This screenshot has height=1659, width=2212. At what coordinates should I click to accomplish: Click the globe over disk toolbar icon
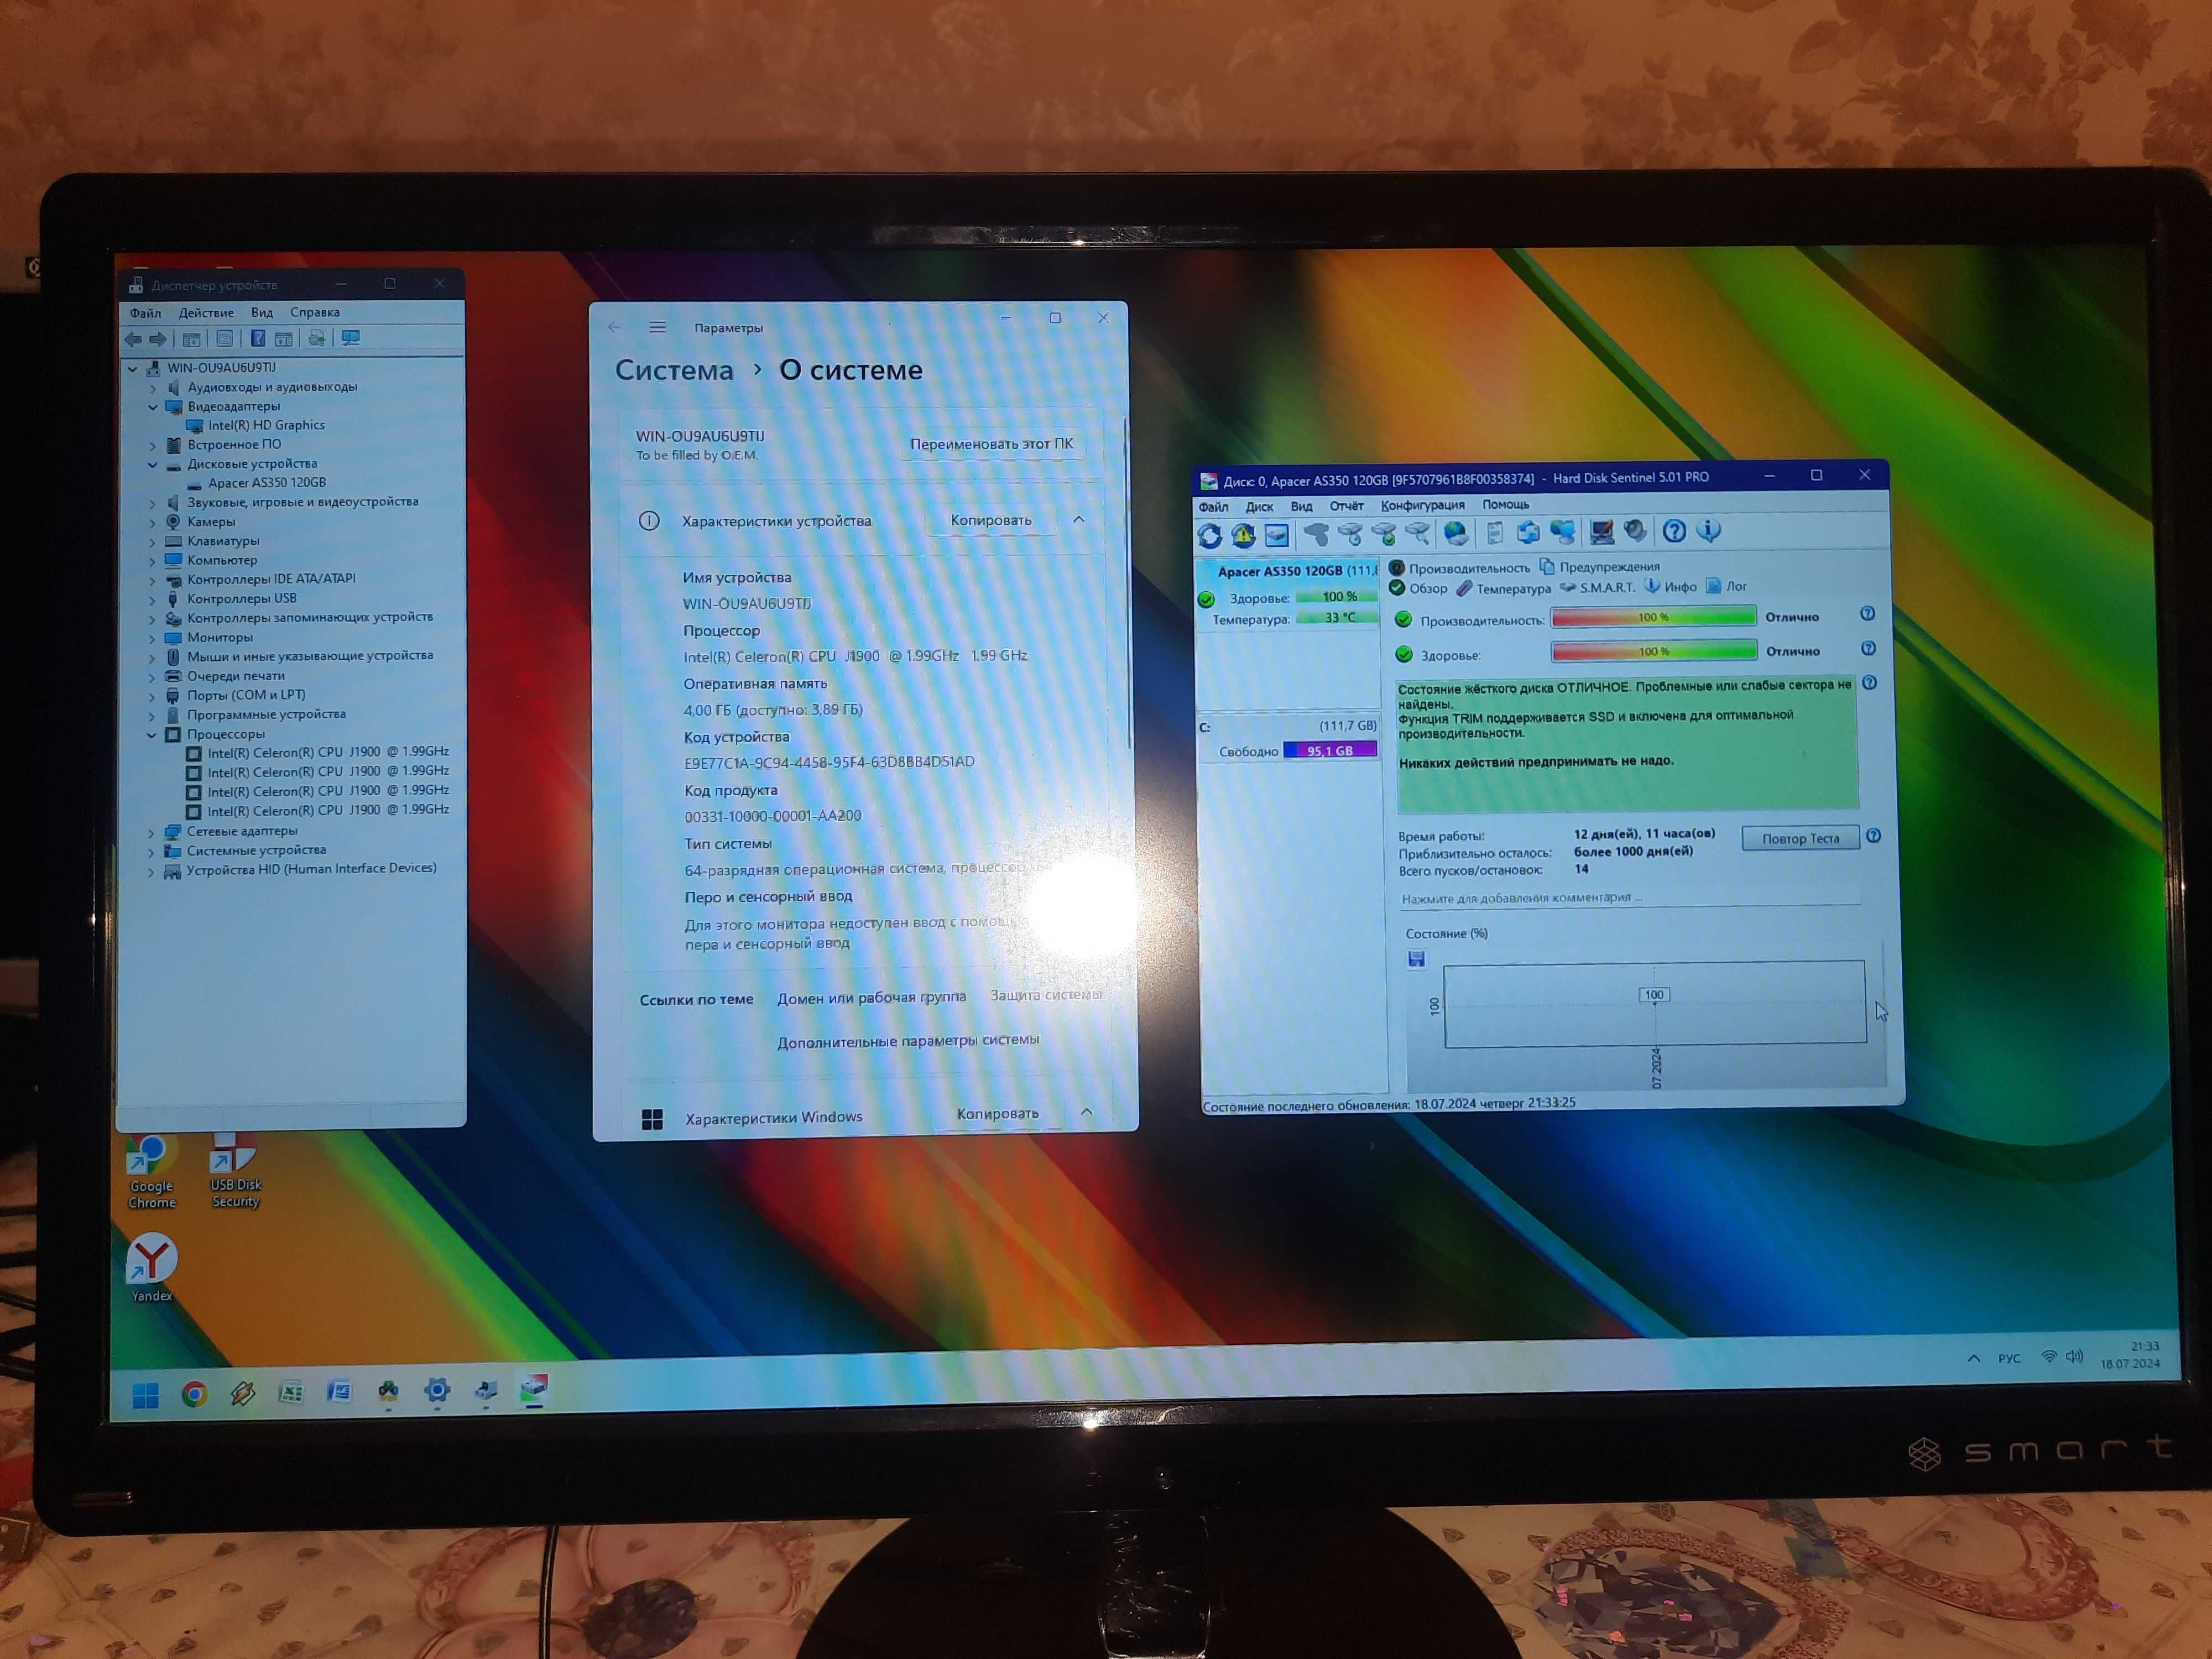[x=1457, y=533]
